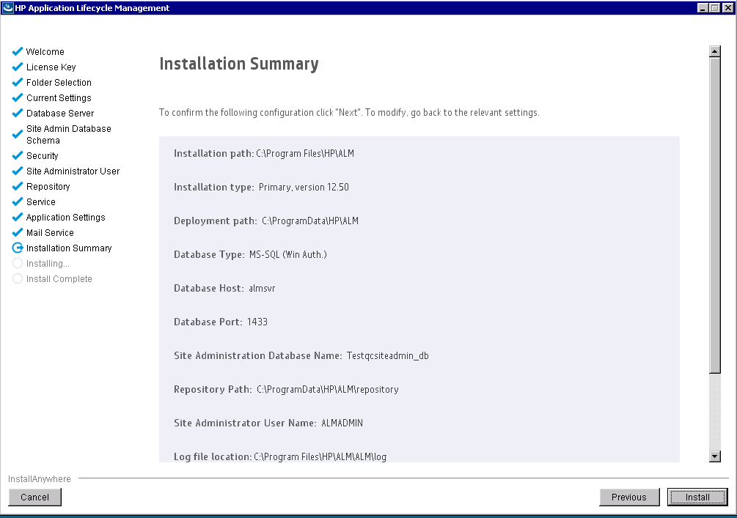Go back with the Previous button
Screen dimensions: 737x518
(629, 497)
